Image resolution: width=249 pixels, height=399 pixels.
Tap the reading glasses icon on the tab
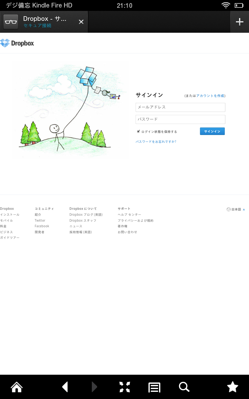pyautogui.click(x=11, y=22)
